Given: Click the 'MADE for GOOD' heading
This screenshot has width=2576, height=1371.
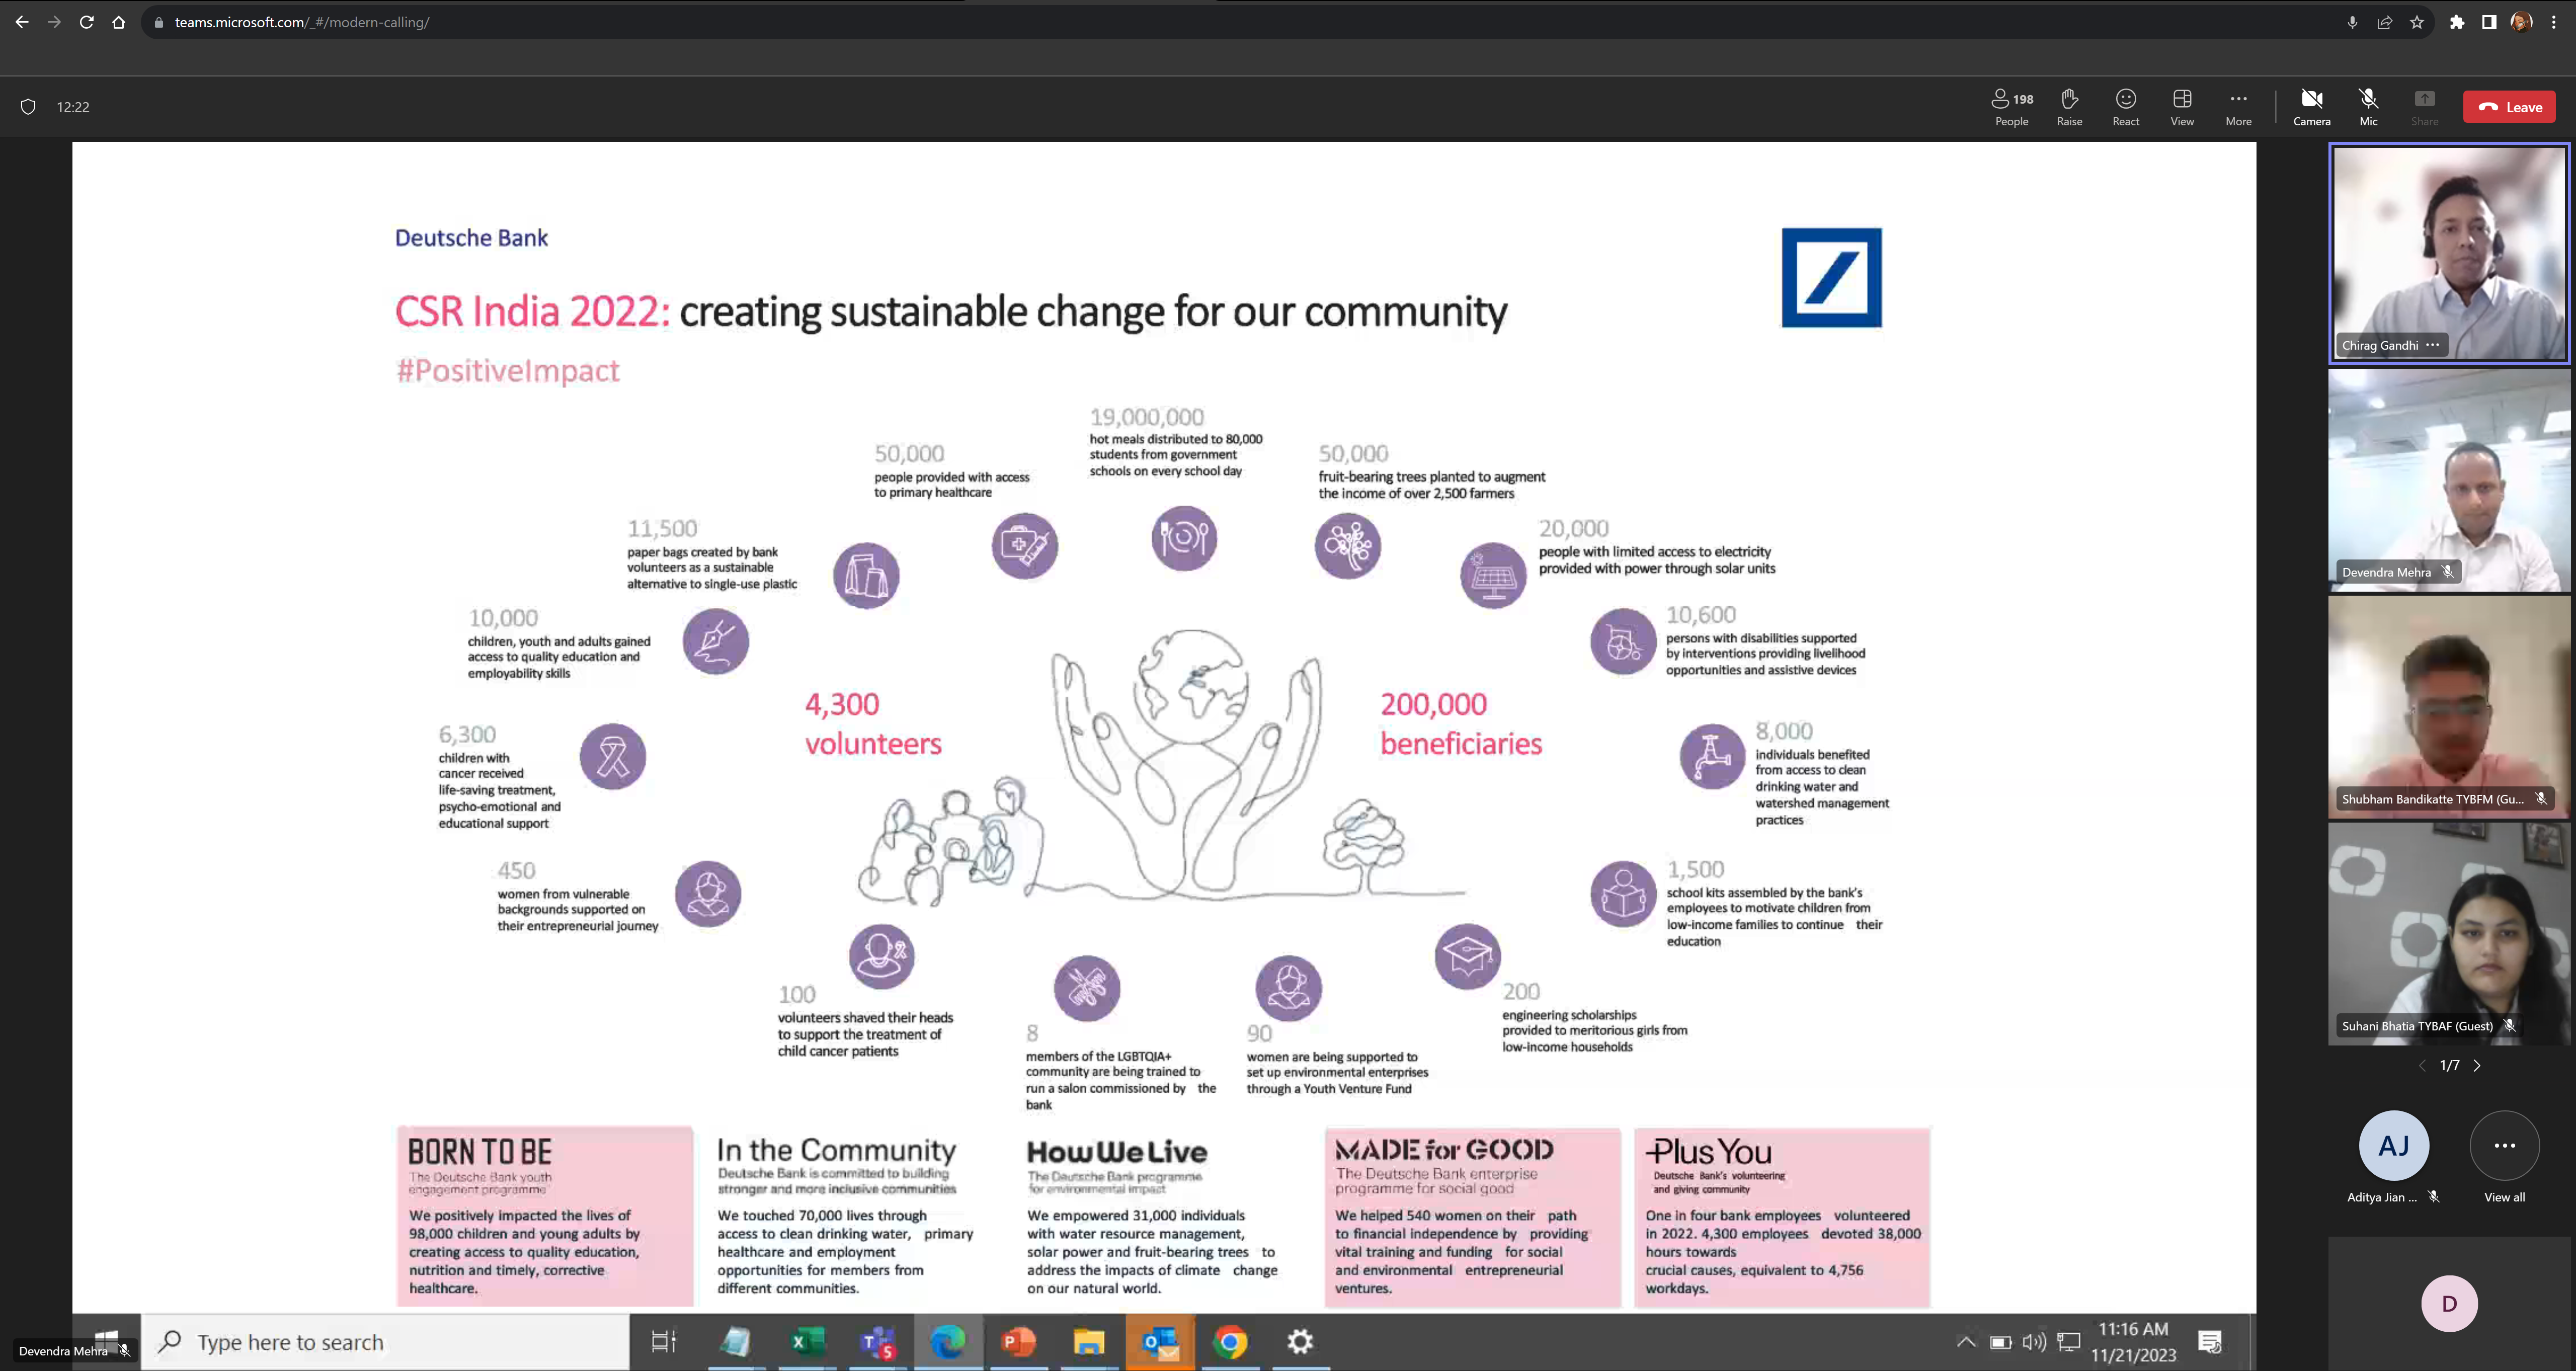Looking at the screenshot, I should [x=1444, y=1149].
